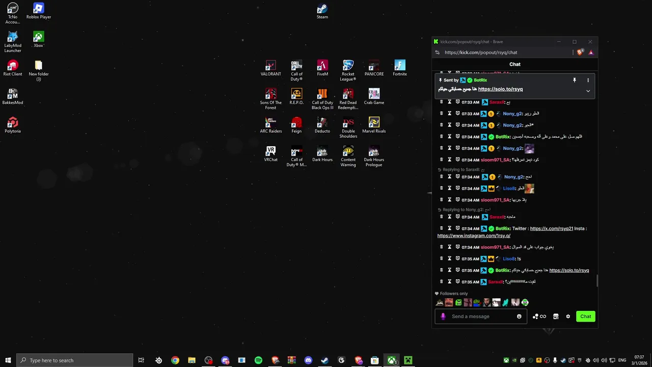Switch ENG input language in system tray

622,360
